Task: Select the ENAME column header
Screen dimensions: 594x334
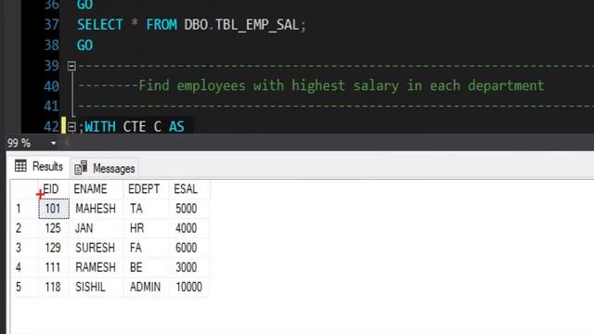Action: tap(97, 189)
